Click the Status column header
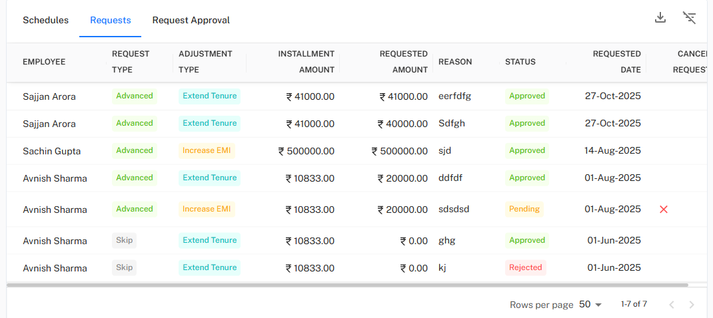This screenshot has width=713, height=318. click(520, 62)
